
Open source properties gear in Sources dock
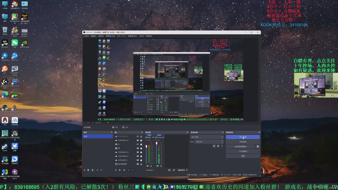(x=124, y=170)
